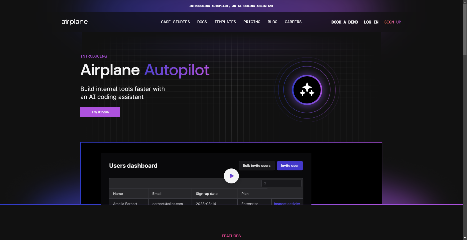The image size is (467, 240).
Task: Open the Pricing page
Action: tap(252, 22)
